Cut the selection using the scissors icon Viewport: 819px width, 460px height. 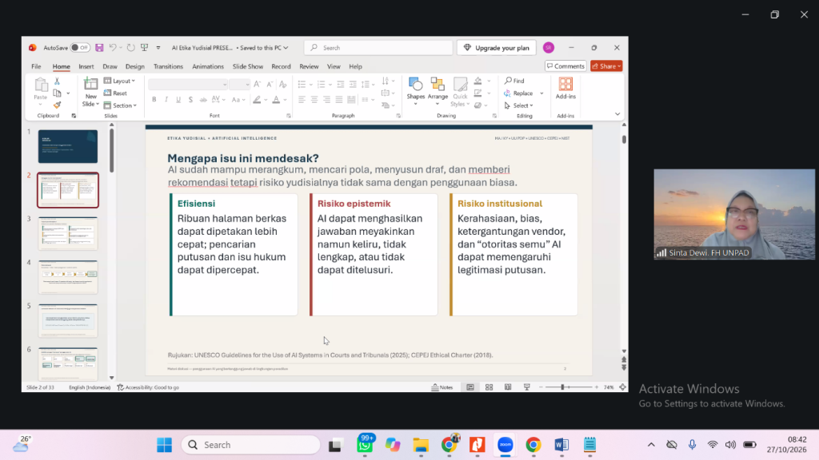pyautogui.click(x=57, y=81)
